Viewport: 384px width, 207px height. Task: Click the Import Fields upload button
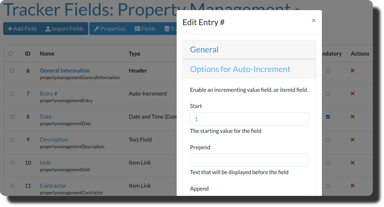64,29
